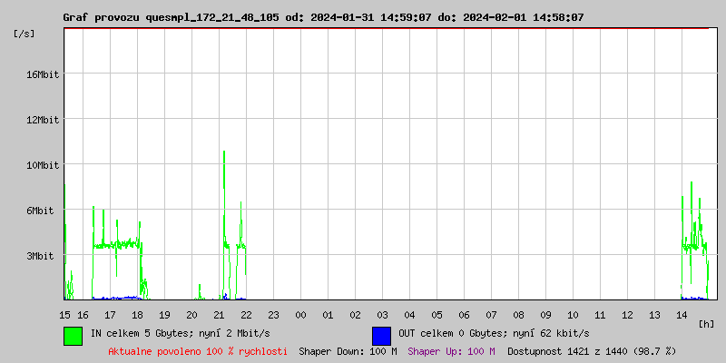726x363 pixels.
Task: Click the purple 'Shaper Up: 100 M' label
Action: (x=451, y=351)
